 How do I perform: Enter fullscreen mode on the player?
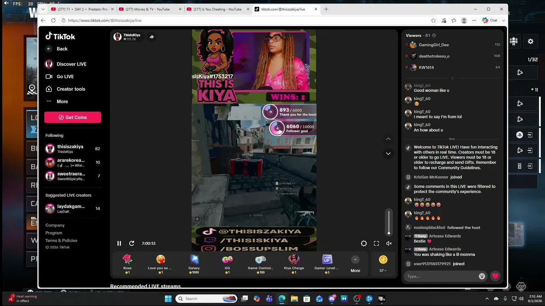click(x=376, y=244)
